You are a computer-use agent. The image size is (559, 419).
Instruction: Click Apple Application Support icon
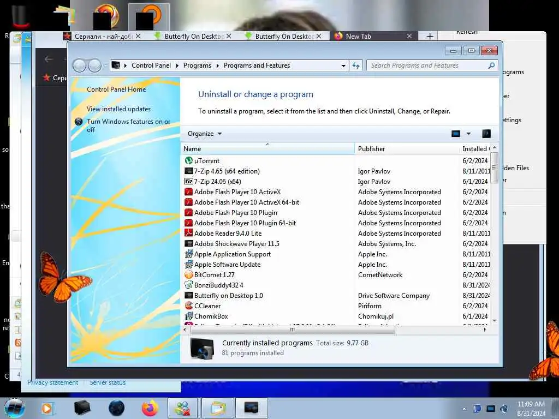pyautogui.click(x=188, y=254)
